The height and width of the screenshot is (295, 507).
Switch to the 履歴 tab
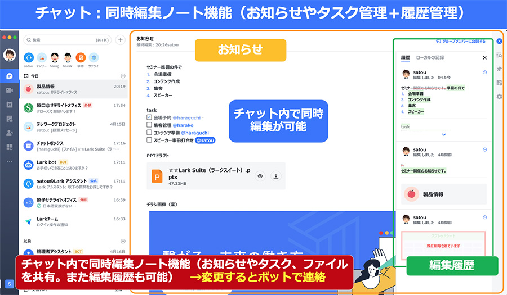tap(406, 58)
